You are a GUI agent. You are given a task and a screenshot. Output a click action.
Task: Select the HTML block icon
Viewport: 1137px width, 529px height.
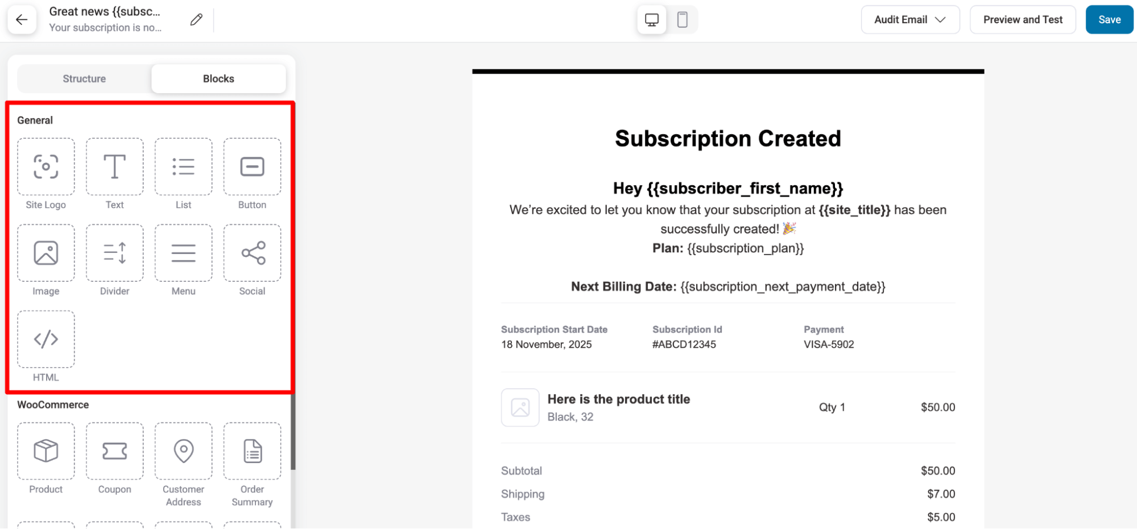(x=46, y=339)
